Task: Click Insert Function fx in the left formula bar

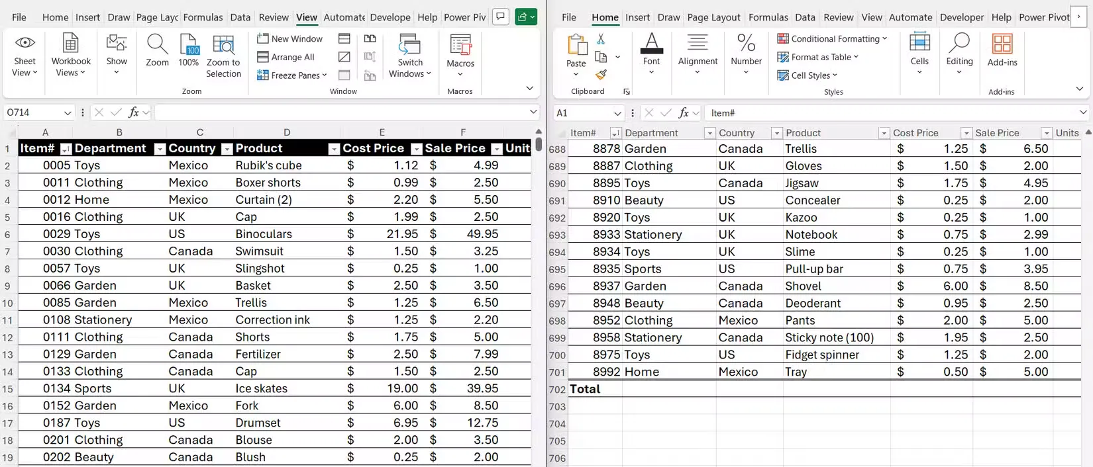Action: (133, 112)
